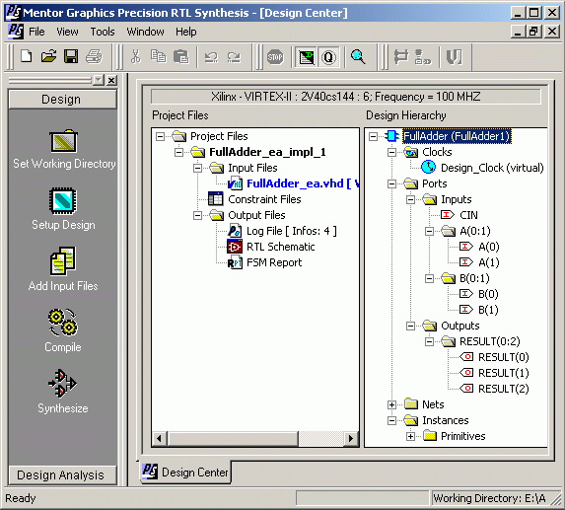This screenshot has width=565, height=510.
Task: Click the Stop toolbar button
Action: [x=275, y=57]
